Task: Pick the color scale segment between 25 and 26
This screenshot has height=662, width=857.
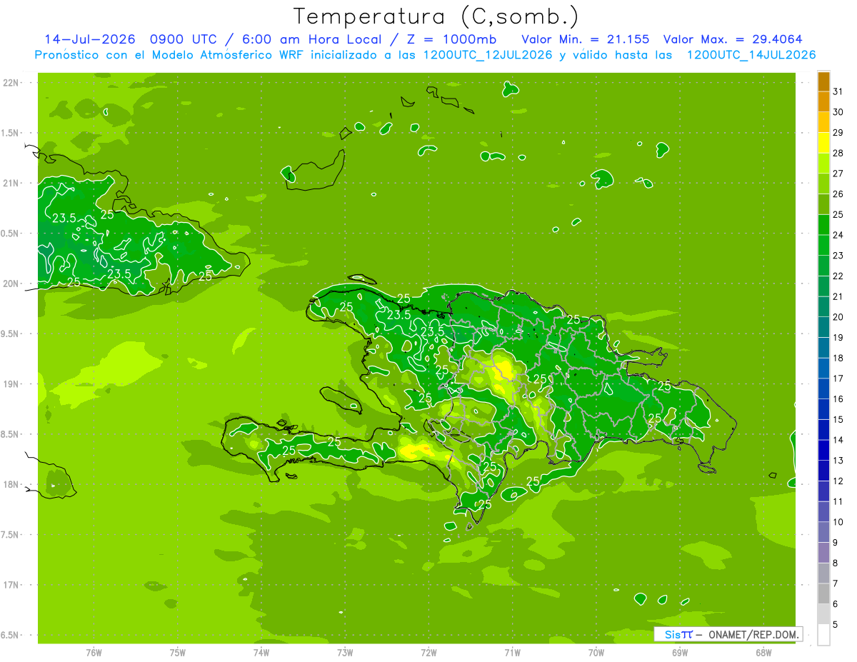Action: tap(823, 204)
